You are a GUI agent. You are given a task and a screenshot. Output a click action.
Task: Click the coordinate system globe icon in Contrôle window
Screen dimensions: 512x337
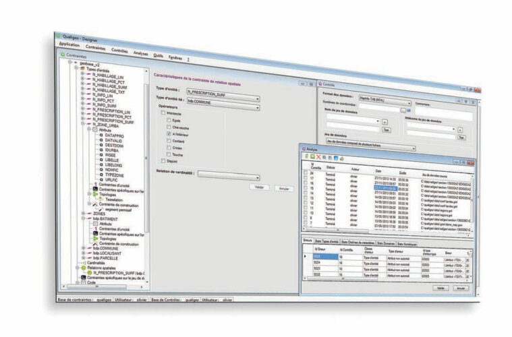click(x=409, y=111)
